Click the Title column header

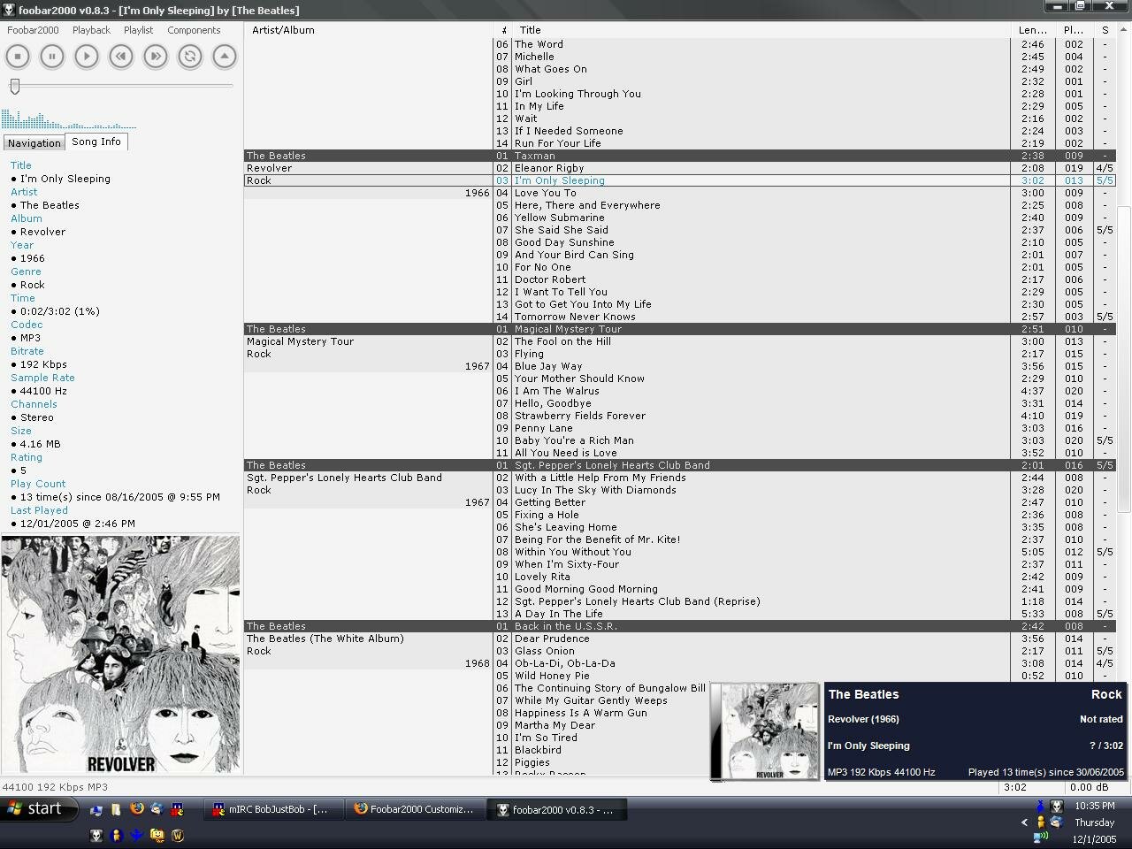coord(763,30)
